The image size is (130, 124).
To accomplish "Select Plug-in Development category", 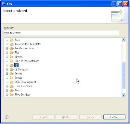I will point(27,61).
